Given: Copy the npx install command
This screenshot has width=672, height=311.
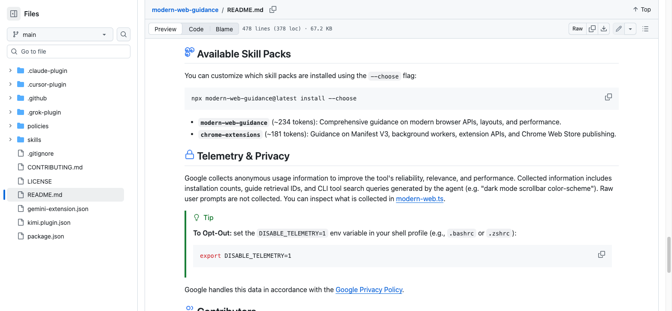Looking at the screenshot, I should (608, 97).
